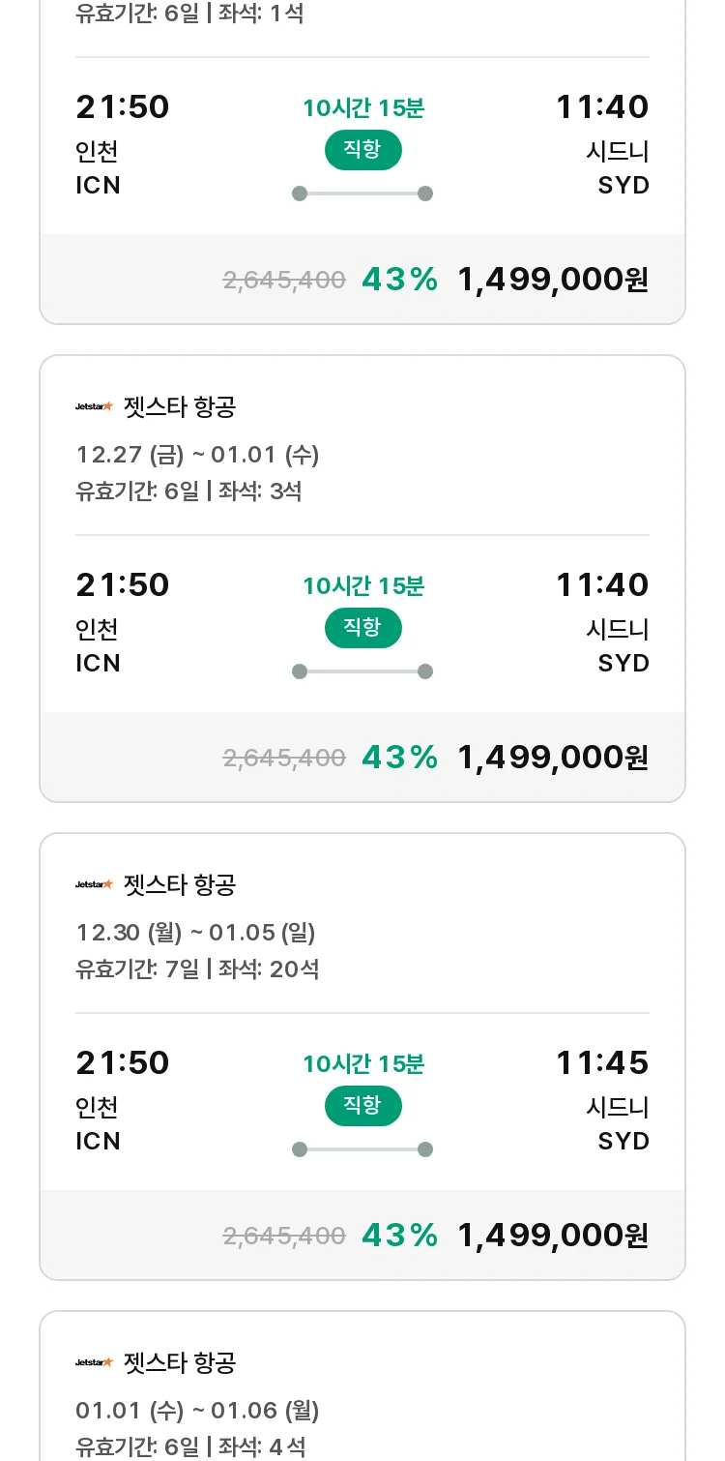Click Jetstar logo on 01.01 flight card
The image size is (725, 1461).
tap(95, 1362)
